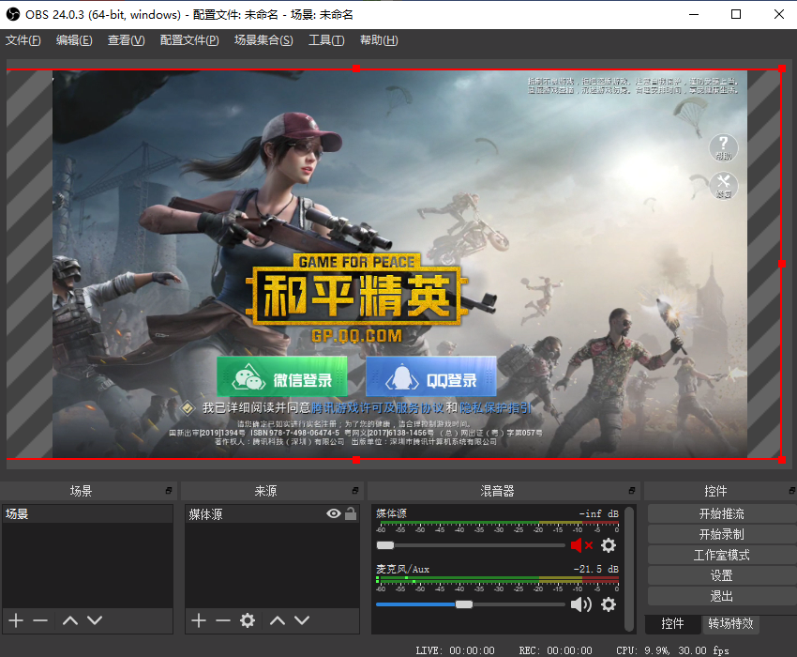Click 隐私保护指引 link in preview
The image size is (797, 657).
pos(496,407)
